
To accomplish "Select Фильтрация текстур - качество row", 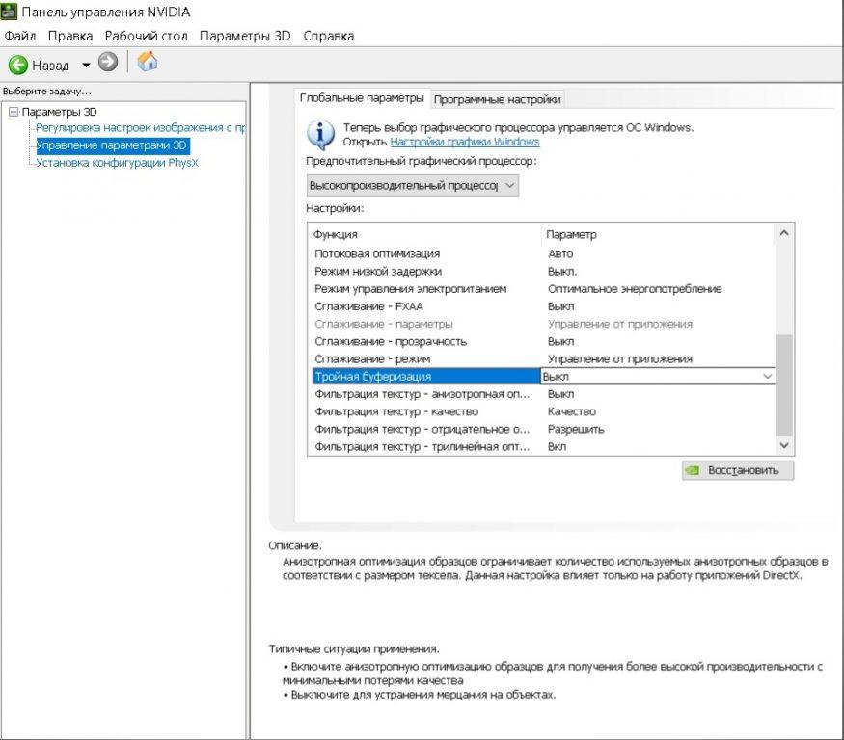I will pyautogui.click(x=544, y=411).
